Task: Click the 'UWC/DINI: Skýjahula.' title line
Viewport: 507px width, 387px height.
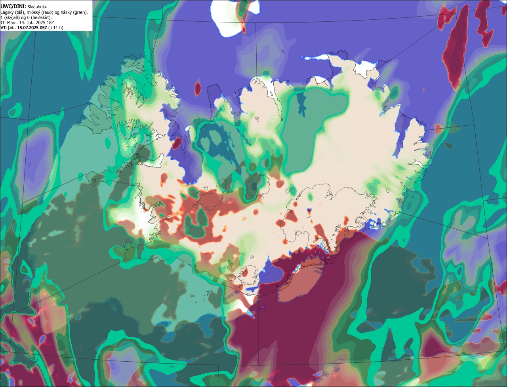Action: click(x=24, y=7)
